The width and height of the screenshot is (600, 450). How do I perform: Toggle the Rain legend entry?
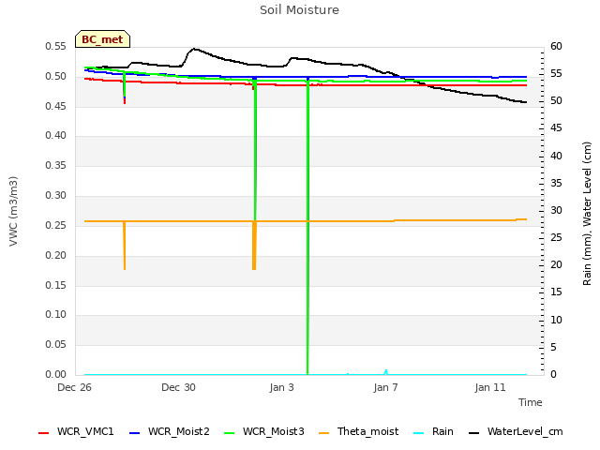(433, 432)
